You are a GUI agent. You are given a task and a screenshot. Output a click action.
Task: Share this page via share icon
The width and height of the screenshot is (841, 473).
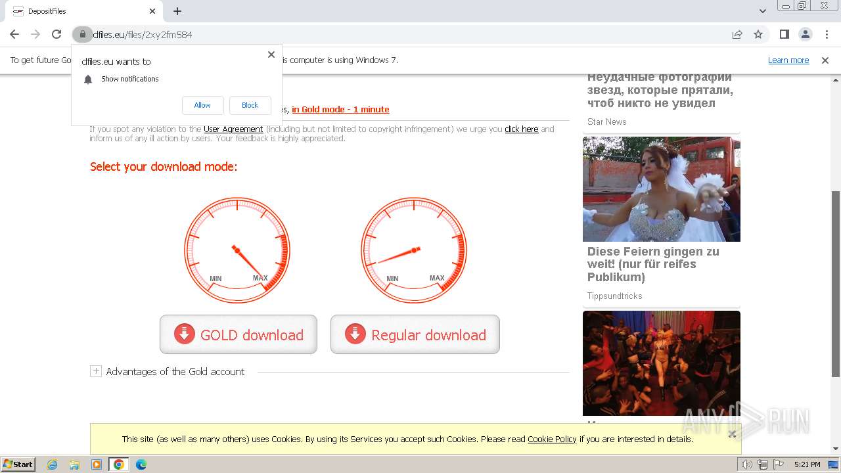(737, 34)
